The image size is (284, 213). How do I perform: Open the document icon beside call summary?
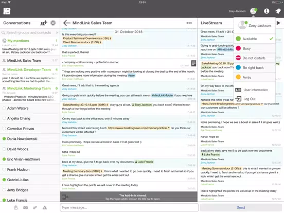(x=193, y=63)
